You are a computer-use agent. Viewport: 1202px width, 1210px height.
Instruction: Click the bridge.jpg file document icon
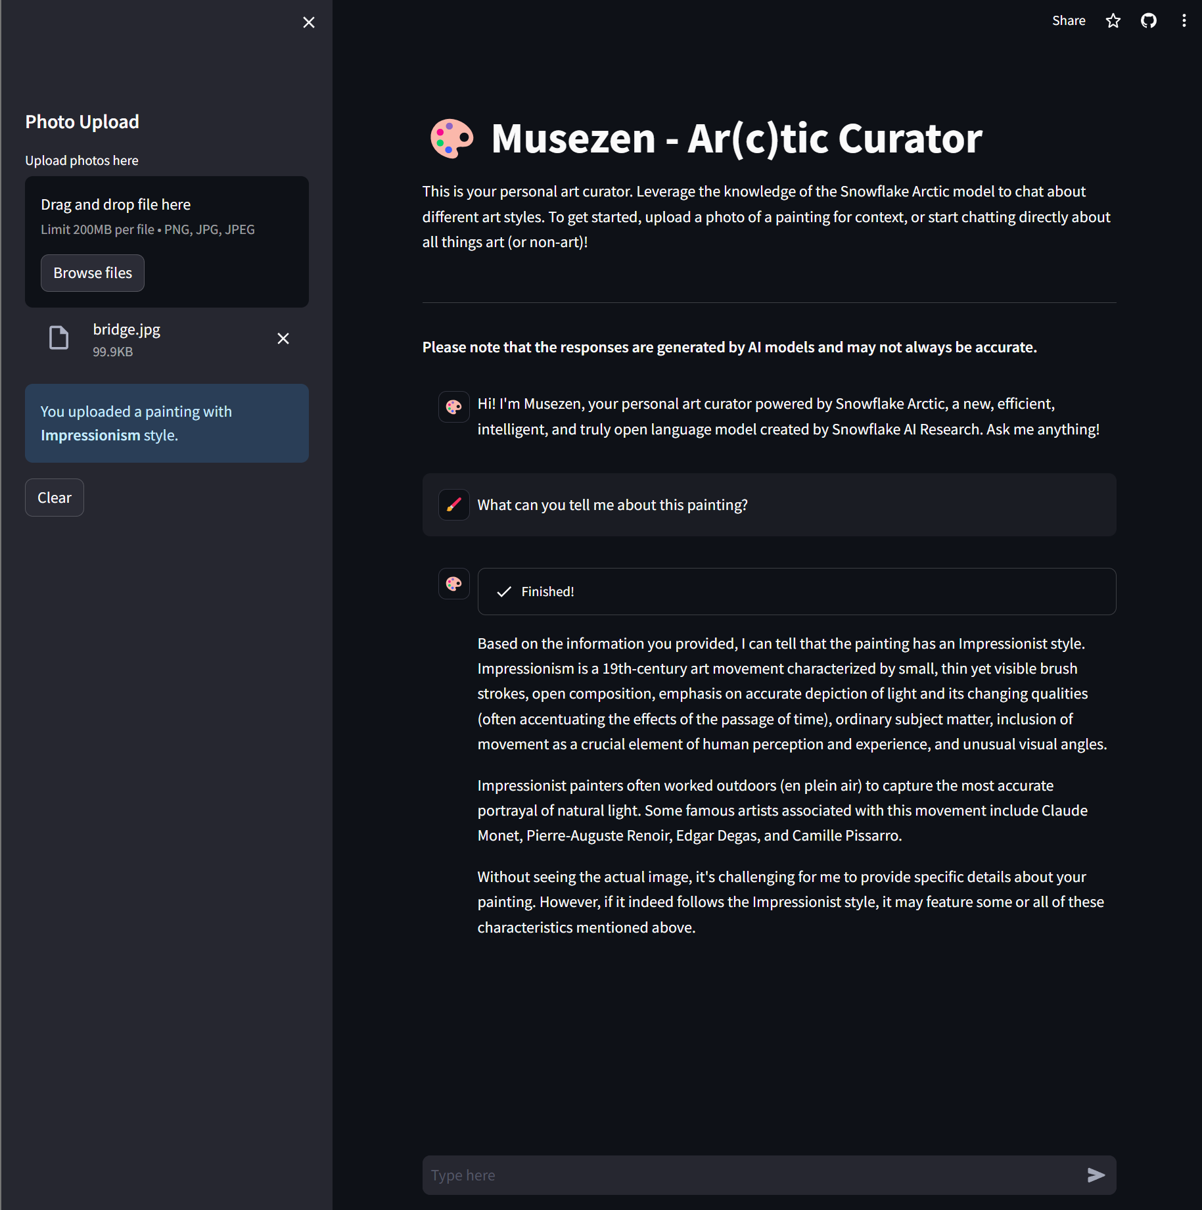[x=59, y=338]
